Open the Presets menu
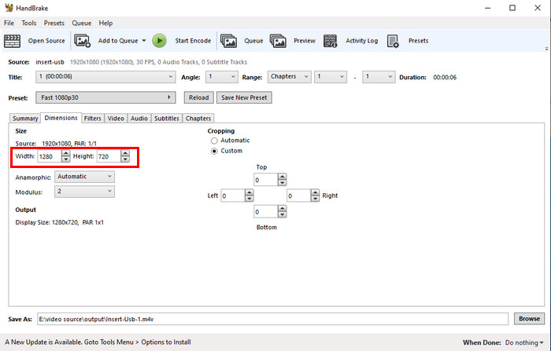This screenshot has height=351, width=551. (x=54, y=23)
